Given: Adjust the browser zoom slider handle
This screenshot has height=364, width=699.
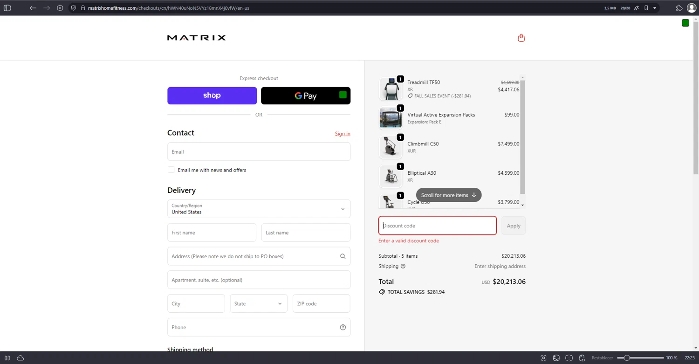Looking at the screenshot, I should coord(627,358).
